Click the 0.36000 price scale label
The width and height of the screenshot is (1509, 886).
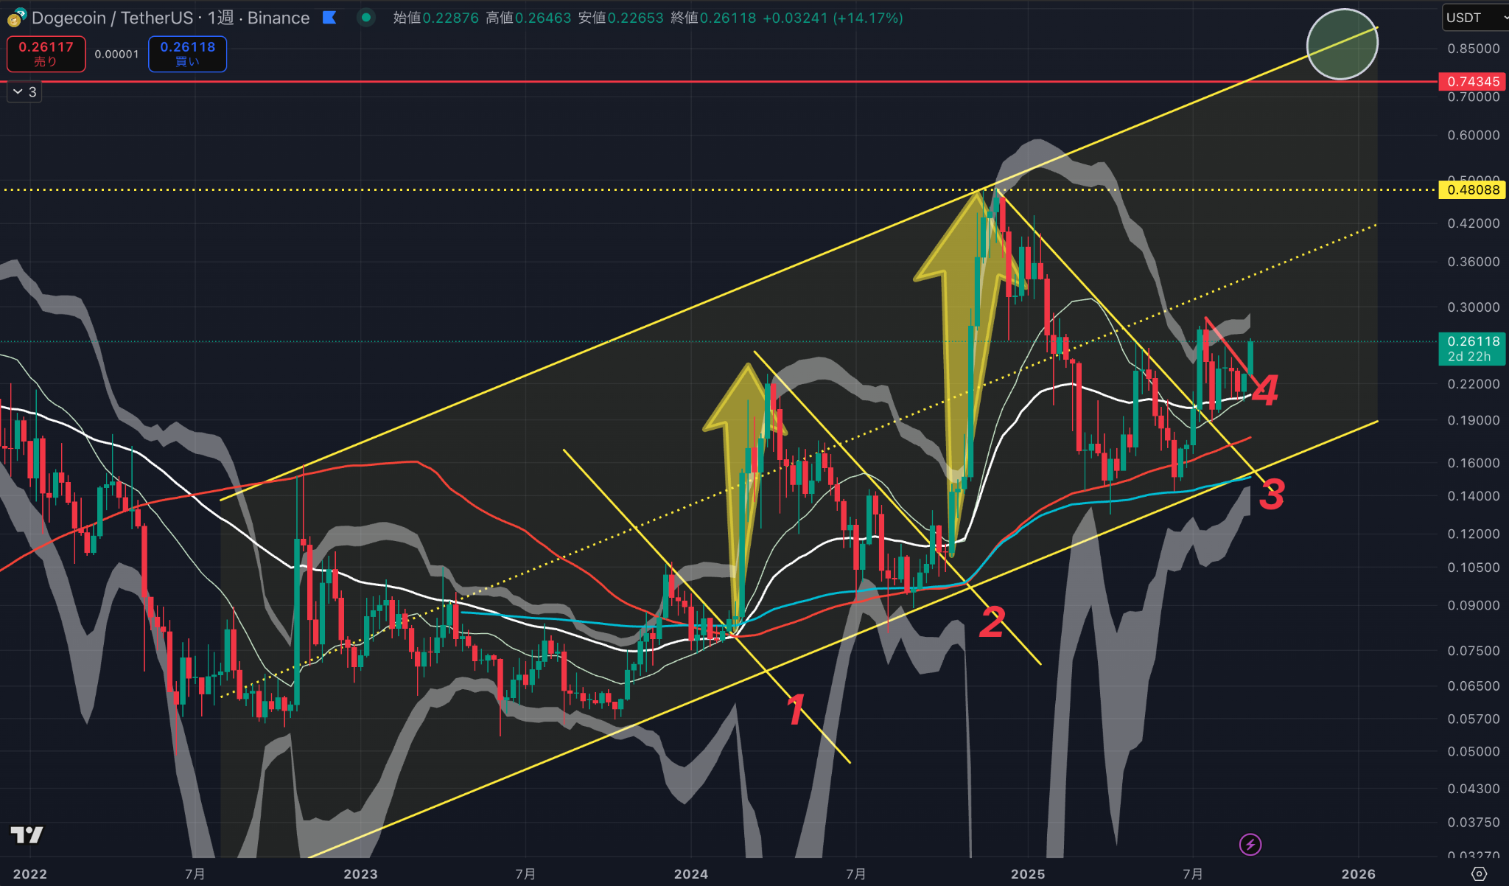pos(1473,262)
